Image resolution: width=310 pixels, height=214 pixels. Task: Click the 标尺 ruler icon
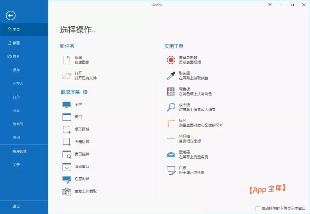point(171,123)
